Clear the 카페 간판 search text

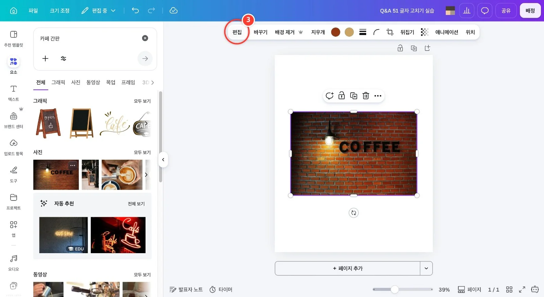145,38
